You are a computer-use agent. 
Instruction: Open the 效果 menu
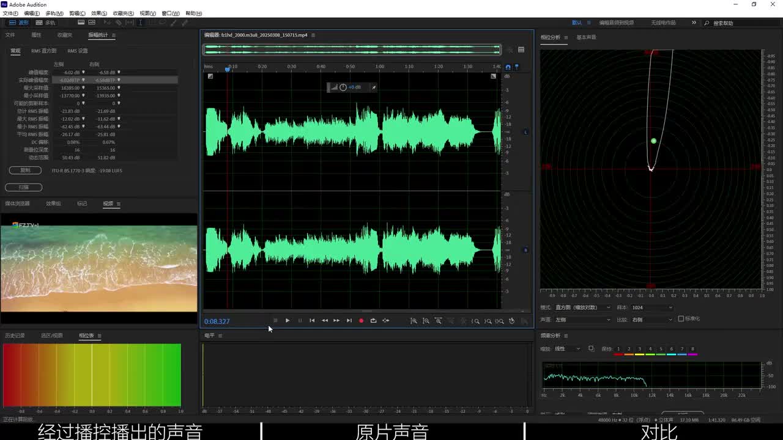click(98, 13)
